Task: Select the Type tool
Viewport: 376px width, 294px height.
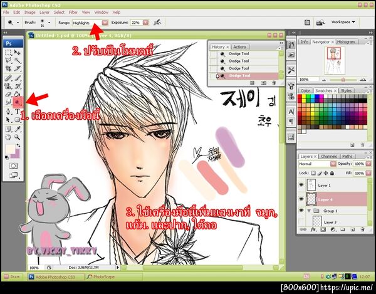Action: pyautogui.click(x=17, y=112)
